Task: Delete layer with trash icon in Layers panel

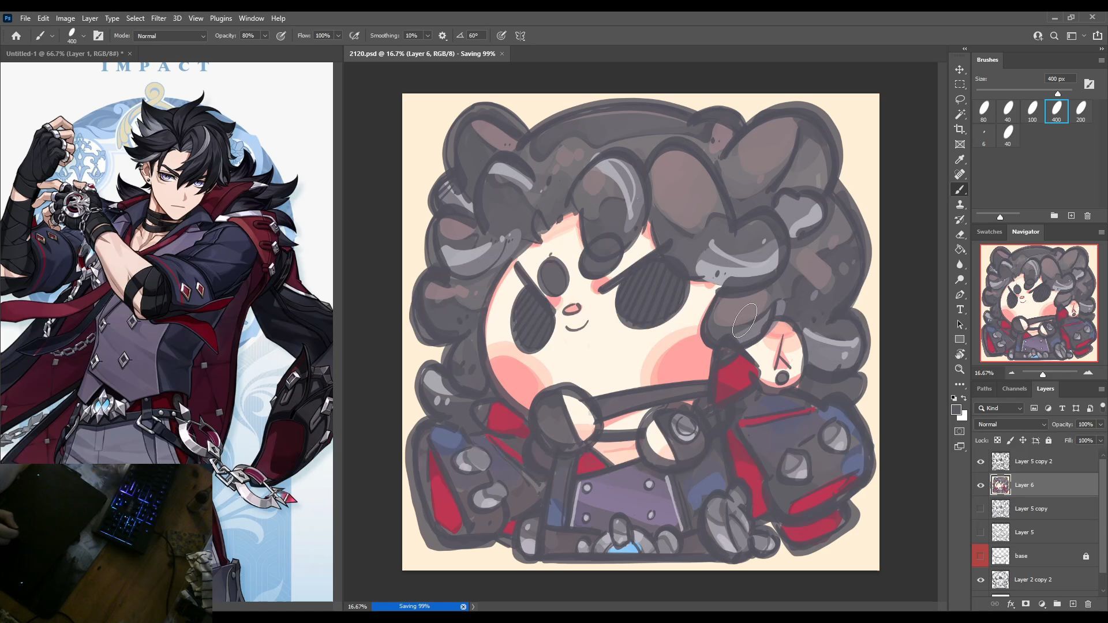Action: tap(1088, 604)
